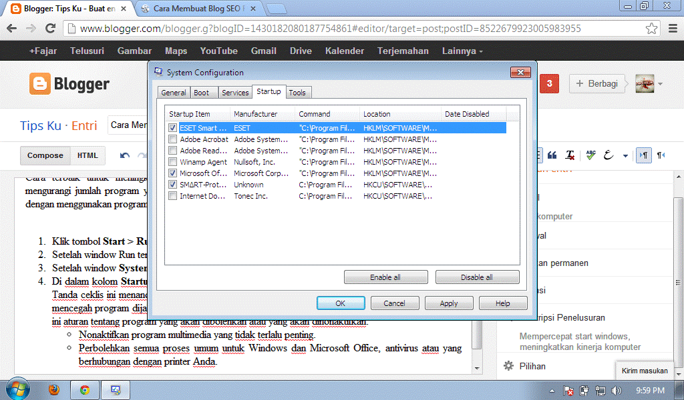Click Enable all button
The width and height of the screenshot is (684, 400).
click(x=385, y=277)
